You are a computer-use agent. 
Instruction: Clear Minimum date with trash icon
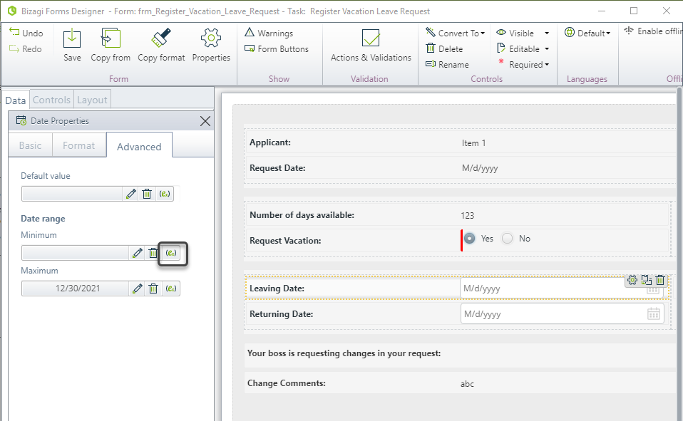pyautogui.click(x=153, y=253)
